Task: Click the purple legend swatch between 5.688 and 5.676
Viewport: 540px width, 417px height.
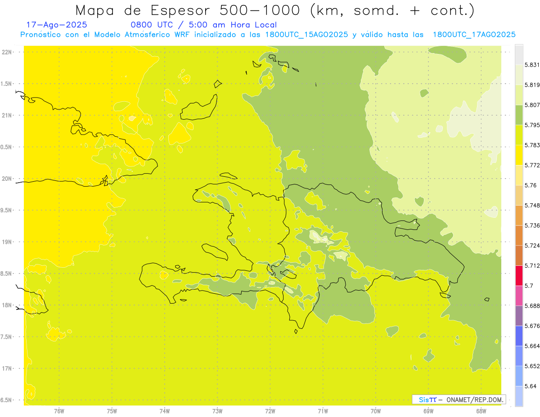Action: click(x=519, y=316)
